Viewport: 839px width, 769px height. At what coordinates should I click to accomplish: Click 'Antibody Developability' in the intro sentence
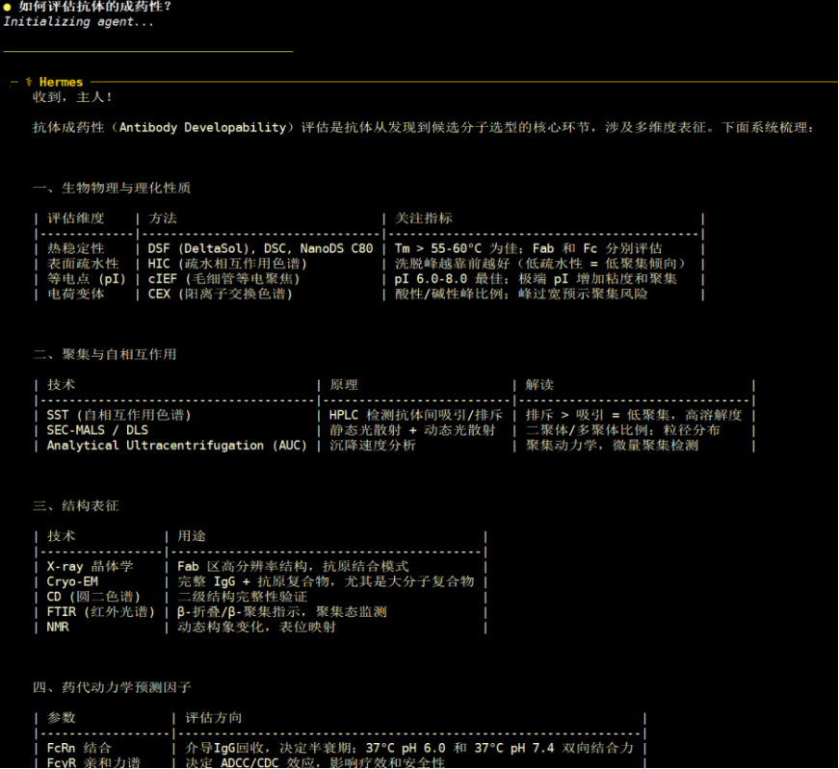pyautogui.click(x=203, y=128)
